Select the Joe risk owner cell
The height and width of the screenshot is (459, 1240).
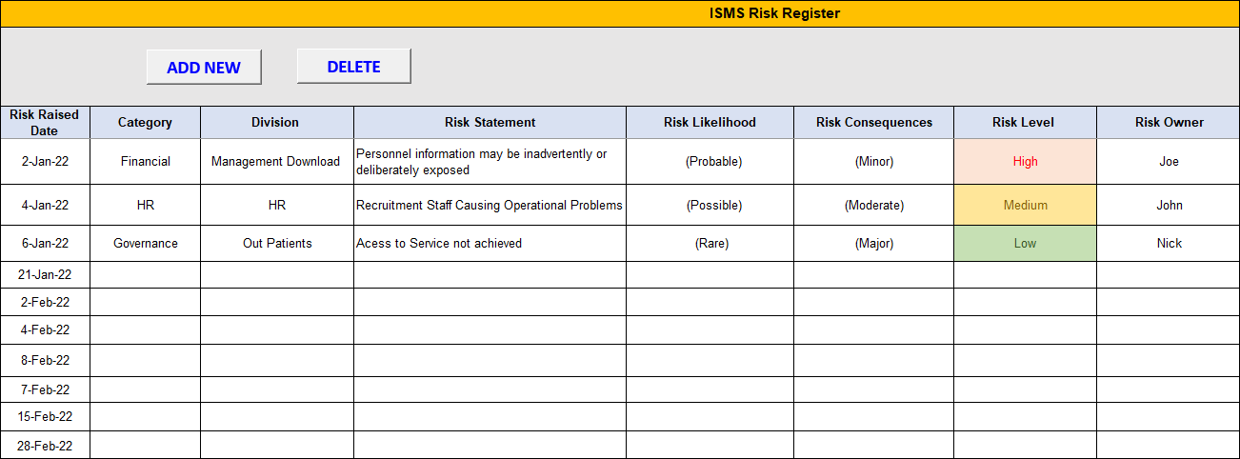pyautogui.click(x=1169, y=161)
